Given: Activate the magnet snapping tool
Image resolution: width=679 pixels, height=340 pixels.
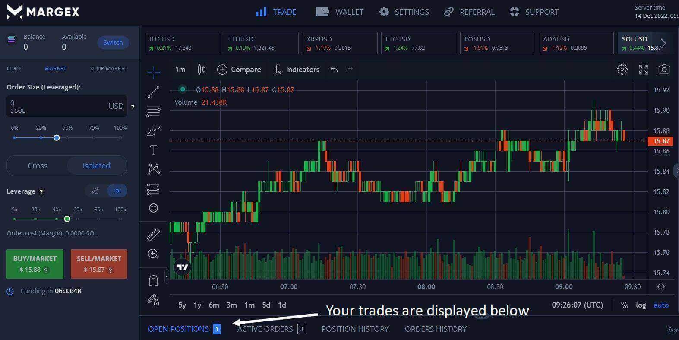Looking at the screenshot, I should coord(153,280).
